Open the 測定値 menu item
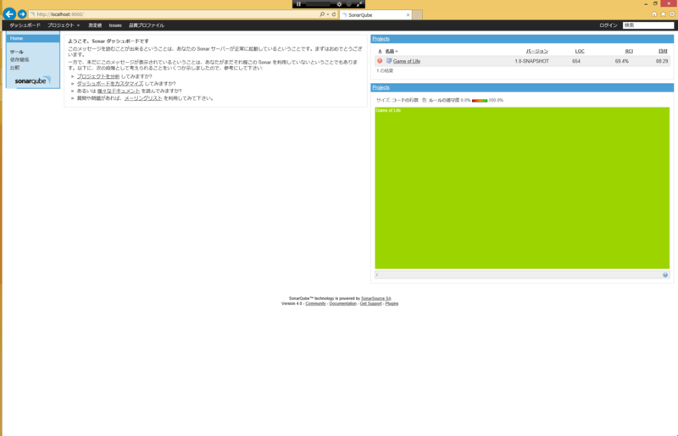 95,25
